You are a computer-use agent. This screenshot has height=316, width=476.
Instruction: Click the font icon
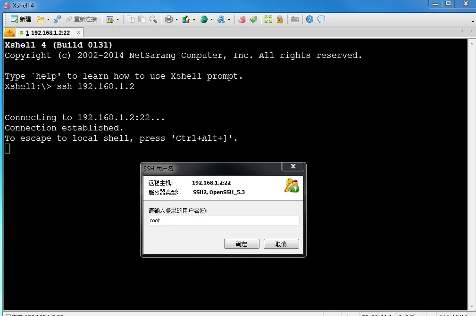221,19
